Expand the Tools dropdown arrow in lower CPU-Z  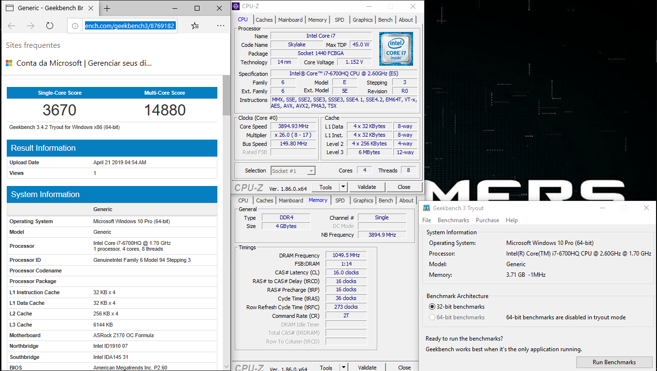tap(343, 368)
